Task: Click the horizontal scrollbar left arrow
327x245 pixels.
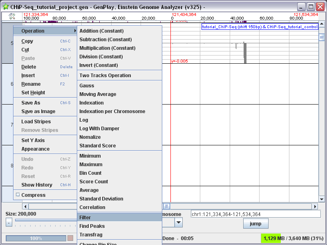Action: 25,207
